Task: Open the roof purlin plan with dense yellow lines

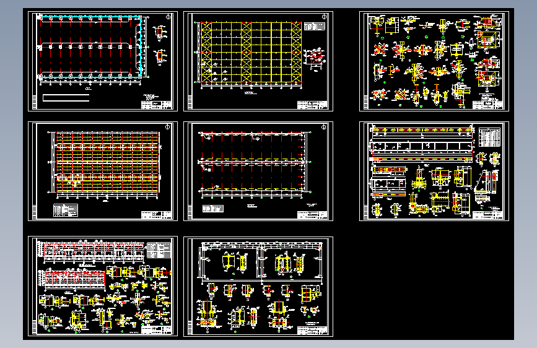Action: [103, 172]
